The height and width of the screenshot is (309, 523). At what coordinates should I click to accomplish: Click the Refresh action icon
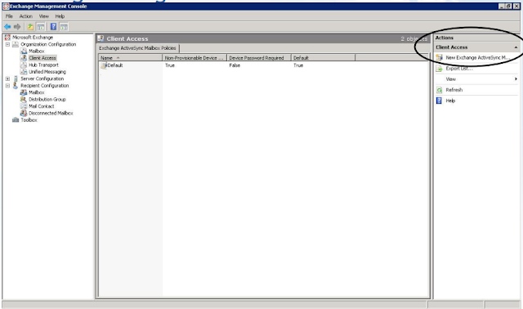click(440, 90)
